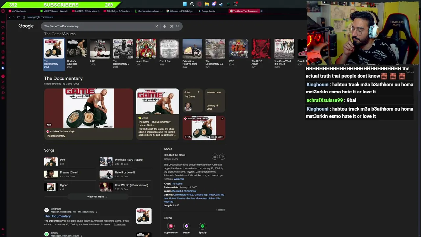421x237 pixels.
Task: Select Doctor's Advocate album
Action: pos(77,54)
